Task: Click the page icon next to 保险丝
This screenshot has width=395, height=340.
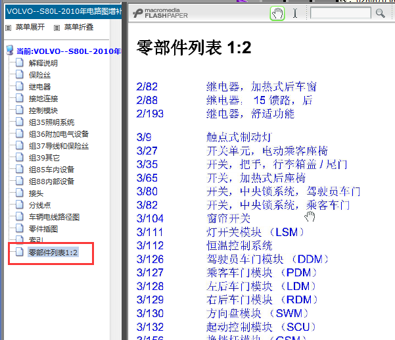Action: (20, 74)
